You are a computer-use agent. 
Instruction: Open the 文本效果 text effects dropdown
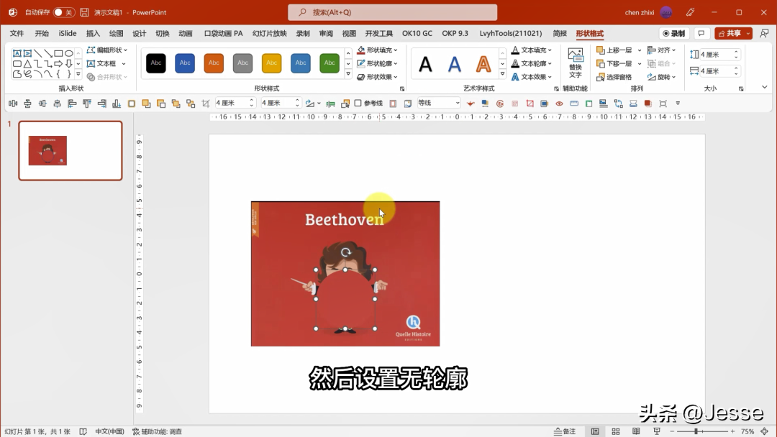(x=531, y=77)
